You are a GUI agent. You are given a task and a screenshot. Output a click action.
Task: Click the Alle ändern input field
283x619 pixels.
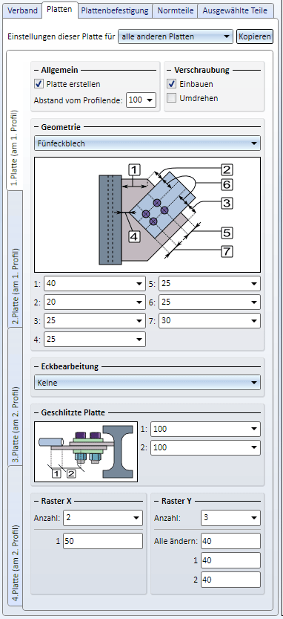[x=230, y=541]
